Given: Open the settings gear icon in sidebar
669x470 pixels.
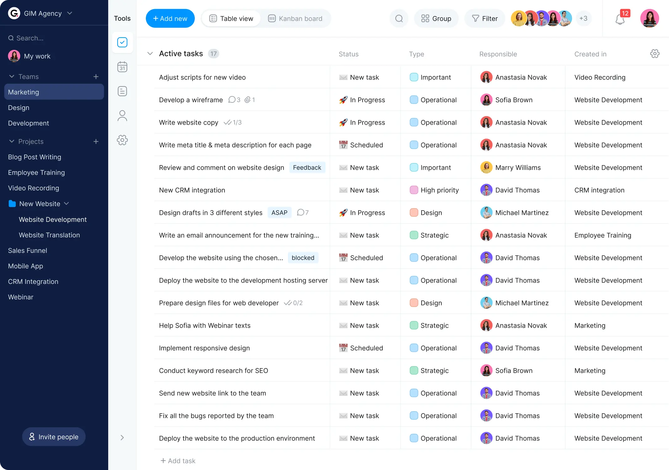Looking at the screenshot, I should (122, 140).
